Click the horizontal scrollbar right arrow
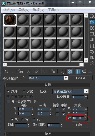Image resolution: width=95 pixels, height=136 pixels. (x=82, y=65)
